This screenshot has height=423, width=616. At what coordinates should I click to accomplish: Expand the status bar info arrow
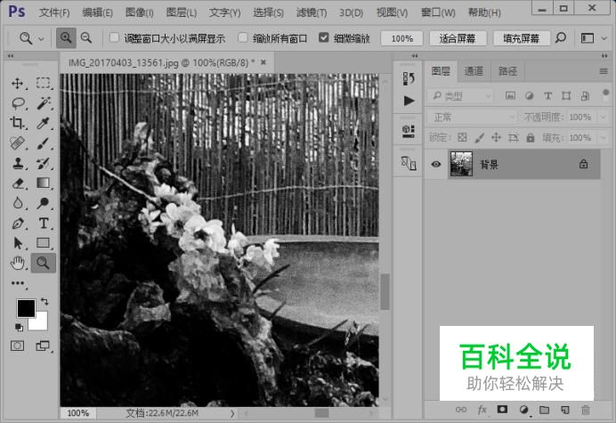point(232,413)
